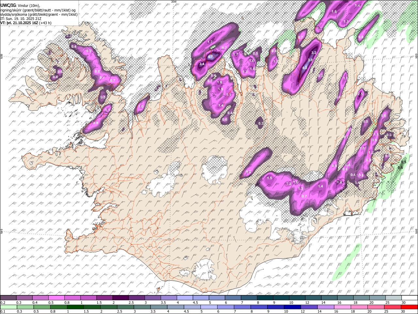418x314 pixels.
Task: Click the '4.7' precipitation value on the map
Action: (x=210, y=57)
